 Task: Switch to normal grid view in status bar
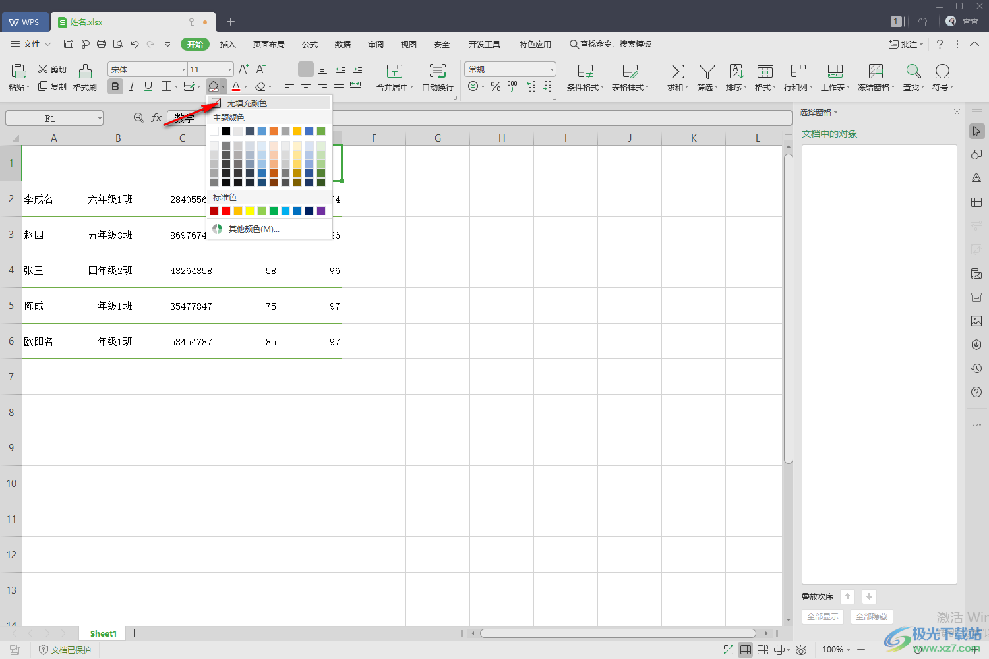(745, 650)
